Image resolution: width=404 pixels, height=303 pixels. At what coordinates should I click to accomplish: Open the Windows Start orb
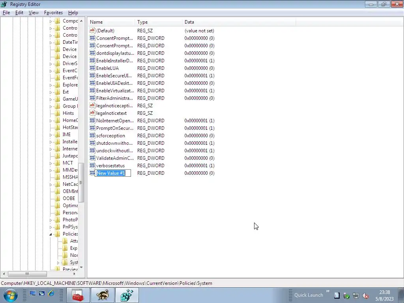click(x=11, y=295)
